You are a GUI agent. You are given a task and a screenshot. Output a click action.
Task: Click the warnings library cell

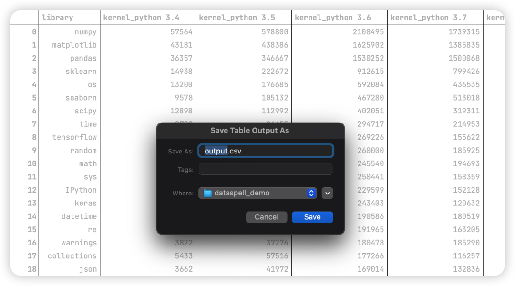coord(79,243)
